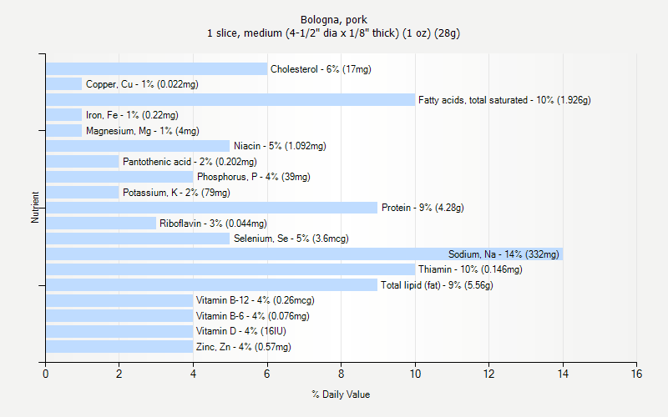Screen dimensions: 668x417
Task: Click the Fatty acids, total saturated label
Action: (x=504, y=100)
